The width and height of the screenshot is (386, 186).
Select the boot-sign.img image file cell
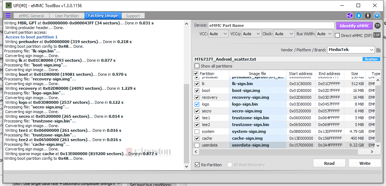(x=258, y=90)
